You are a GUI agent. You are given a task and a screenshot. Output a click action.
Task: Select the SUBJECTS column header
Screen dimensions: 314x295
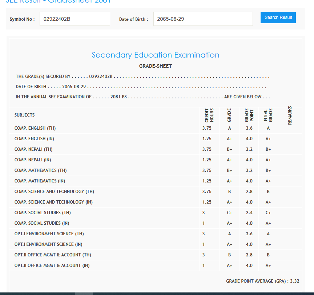pyautogui.click(x=25, y=115)
